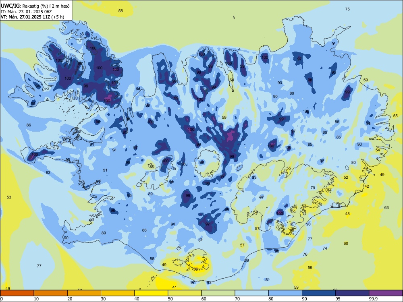Screen dimensions: 403x302
Task: Click the humidity value '42' on the map
Action: click(x=367, y=186)
